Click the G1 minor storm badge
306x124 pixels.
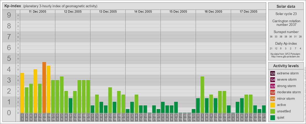coord(273,98)
